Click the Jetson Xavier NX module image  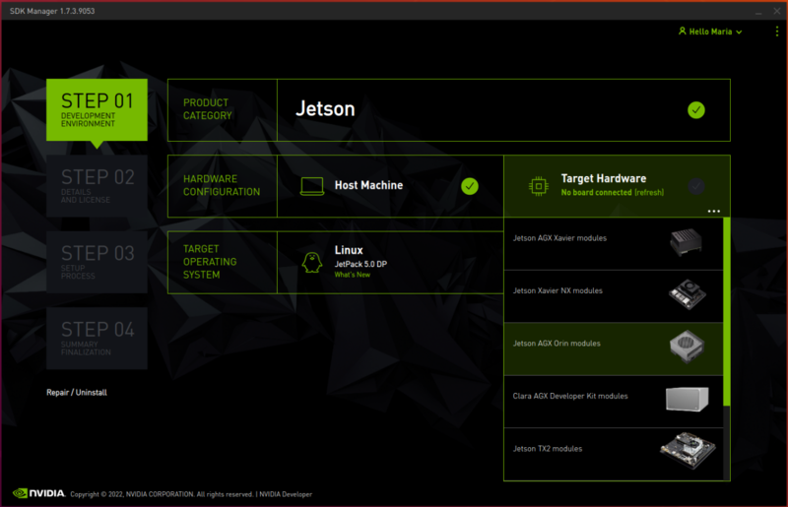click(x=687, y=295)
